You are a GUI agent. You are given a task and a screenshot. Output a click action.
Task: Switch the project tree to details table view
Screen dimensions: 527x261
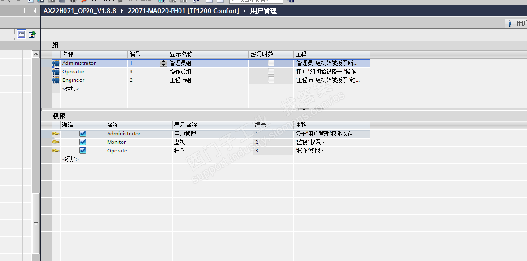tap(22, 34)
